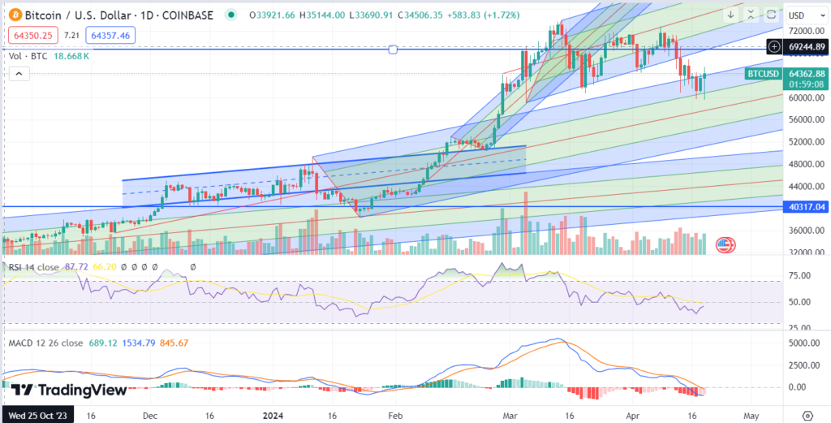Click the square handle on horizontal line
Viewport: 831px width, 423px height.
click(x=393, y=50)
